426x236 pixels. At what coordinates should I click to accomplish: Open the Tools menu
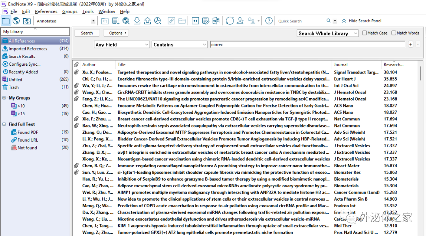point(88,11)
